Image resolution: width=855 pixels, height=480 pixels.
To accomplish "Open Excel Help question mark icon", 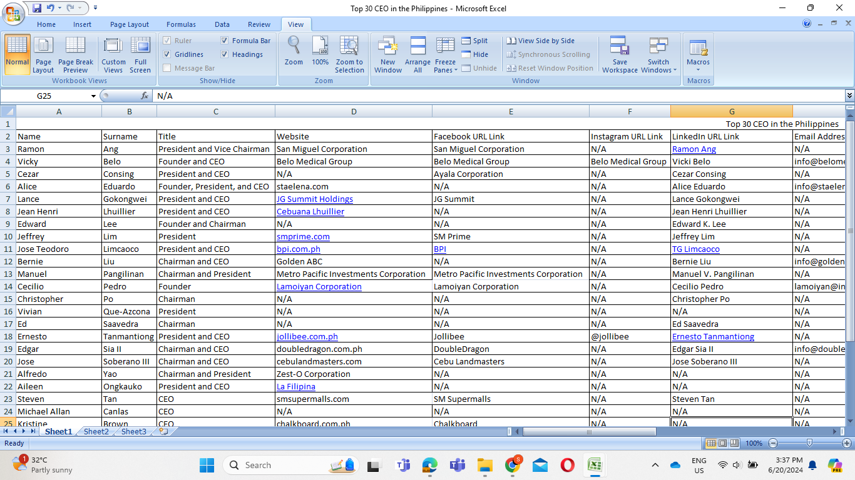I will tap(807, 24).
